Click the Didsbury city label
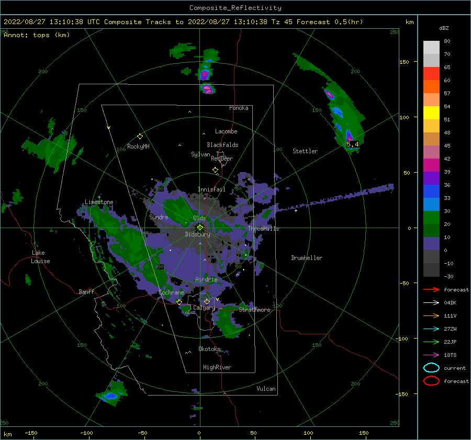This screenshot has width=471, height=440. (x=198, y=234)
